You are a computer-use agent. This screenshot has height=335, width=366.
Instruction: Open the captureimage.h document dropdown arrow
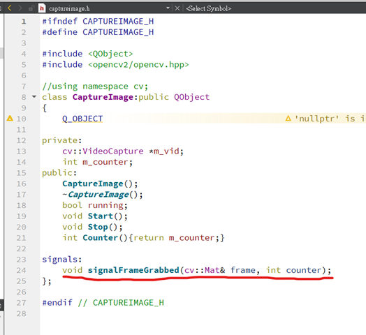pyautogui.click(x=168, y=8)
